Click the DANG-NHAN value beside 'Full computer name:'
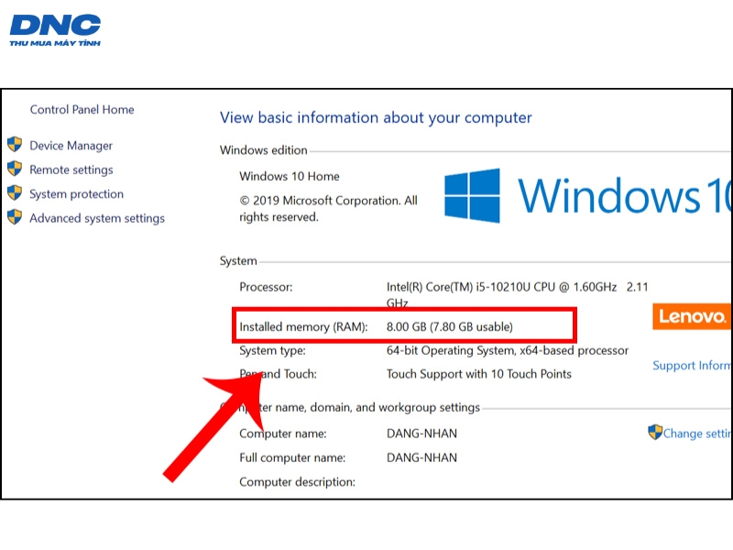Screen dimensions: 733x550 pyautogui.click(x=421, y=457)
